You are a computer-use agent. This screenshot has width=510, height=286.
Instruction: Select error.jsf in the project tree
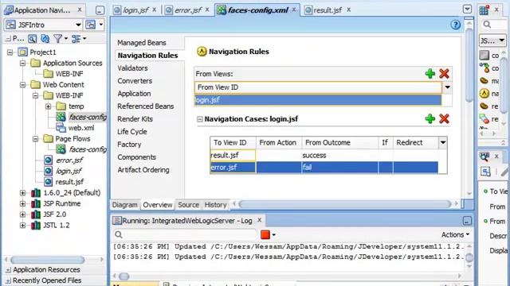(x=69, y=160)
